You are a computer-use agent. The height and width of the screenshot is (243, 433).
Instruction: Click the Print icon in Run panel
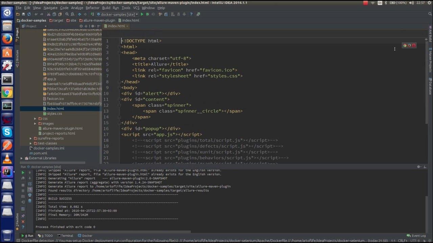point(30,195)
